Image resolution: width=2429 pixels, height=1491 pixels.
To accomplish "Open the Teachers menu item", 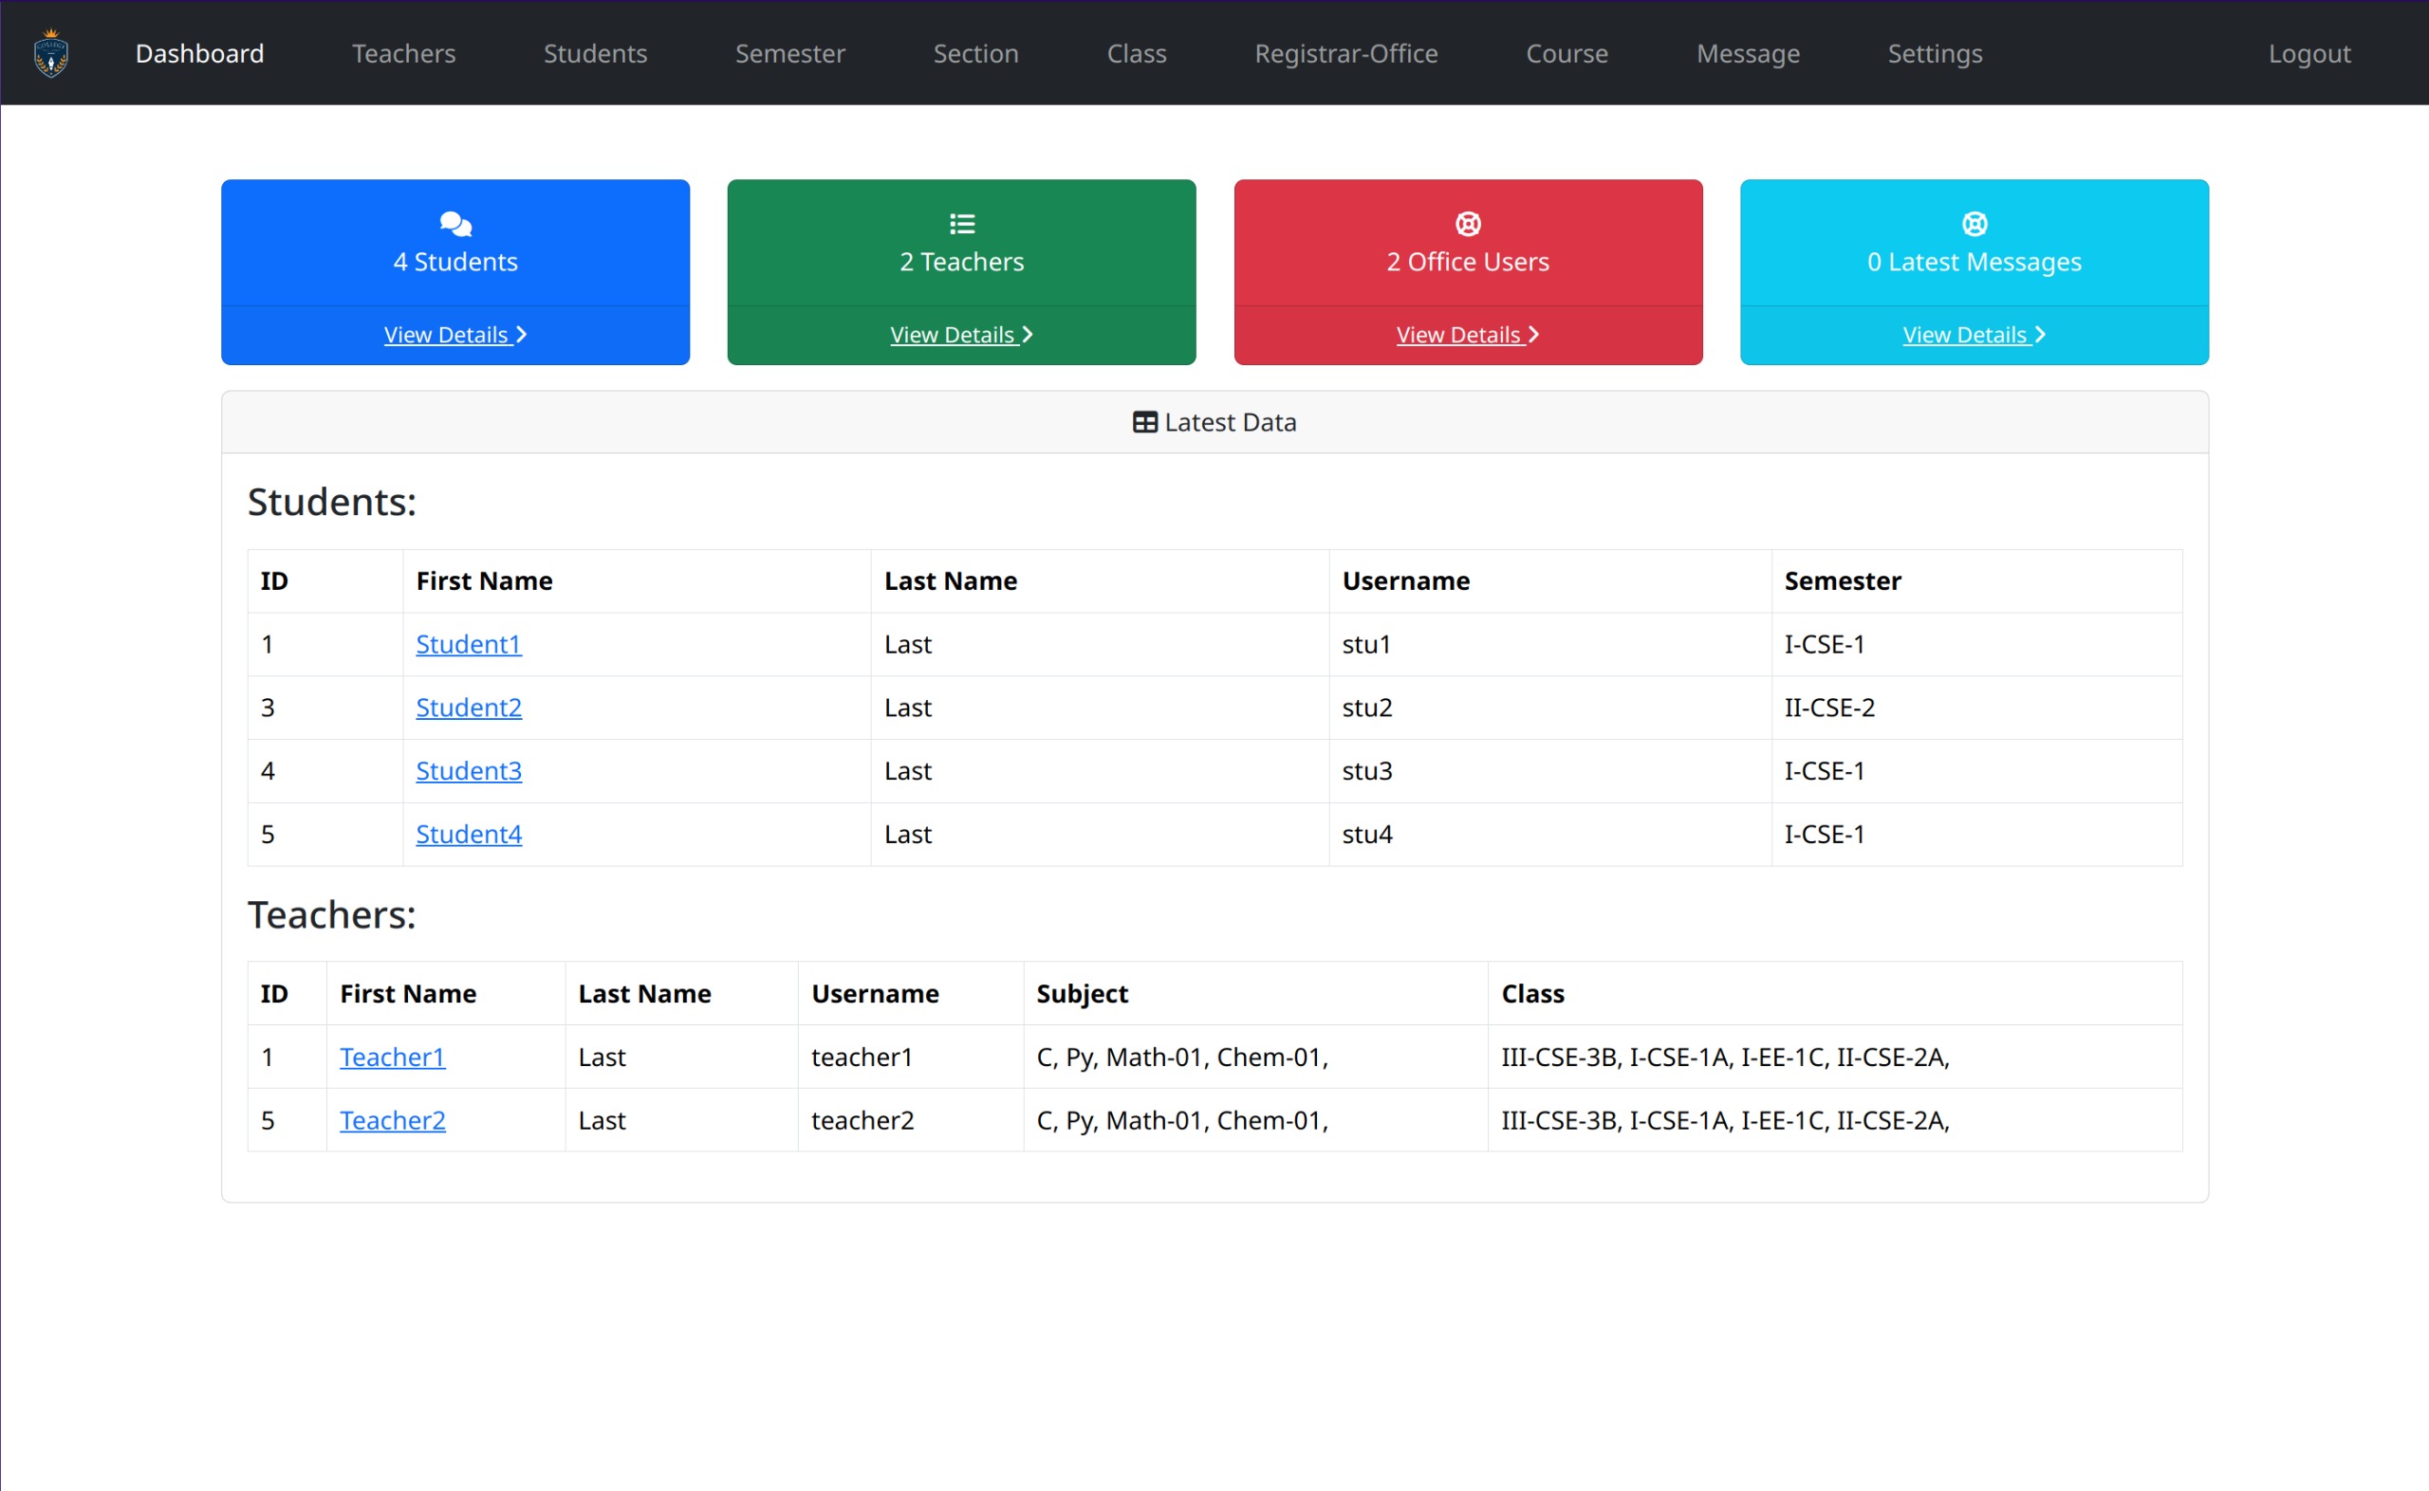I will (403, 53).
